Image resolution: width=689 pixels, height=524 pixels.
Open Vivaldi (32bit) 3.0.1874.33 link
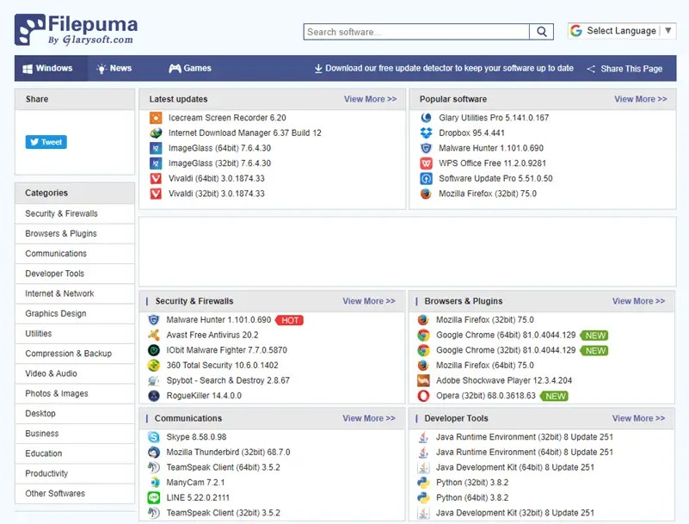pos(217,194)
